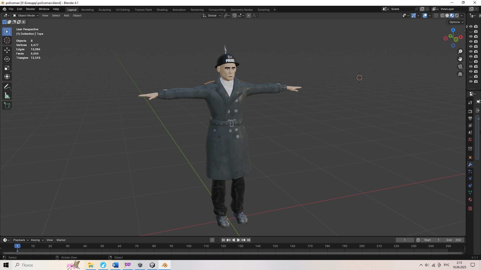This screenshot has height=270, width=481.
Task: Open the Object Mode dropdown
Action: [x=26, y=15]
